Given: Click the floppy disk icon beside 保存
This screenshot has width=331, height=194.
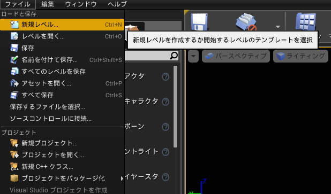Looking at the screenshot, I should [14, 48].
